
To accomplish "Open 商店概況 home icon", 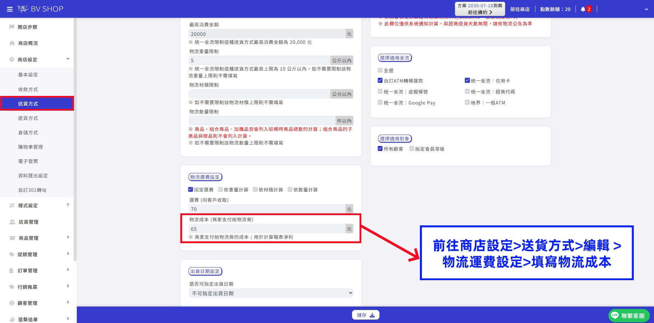I will [12, 43].
